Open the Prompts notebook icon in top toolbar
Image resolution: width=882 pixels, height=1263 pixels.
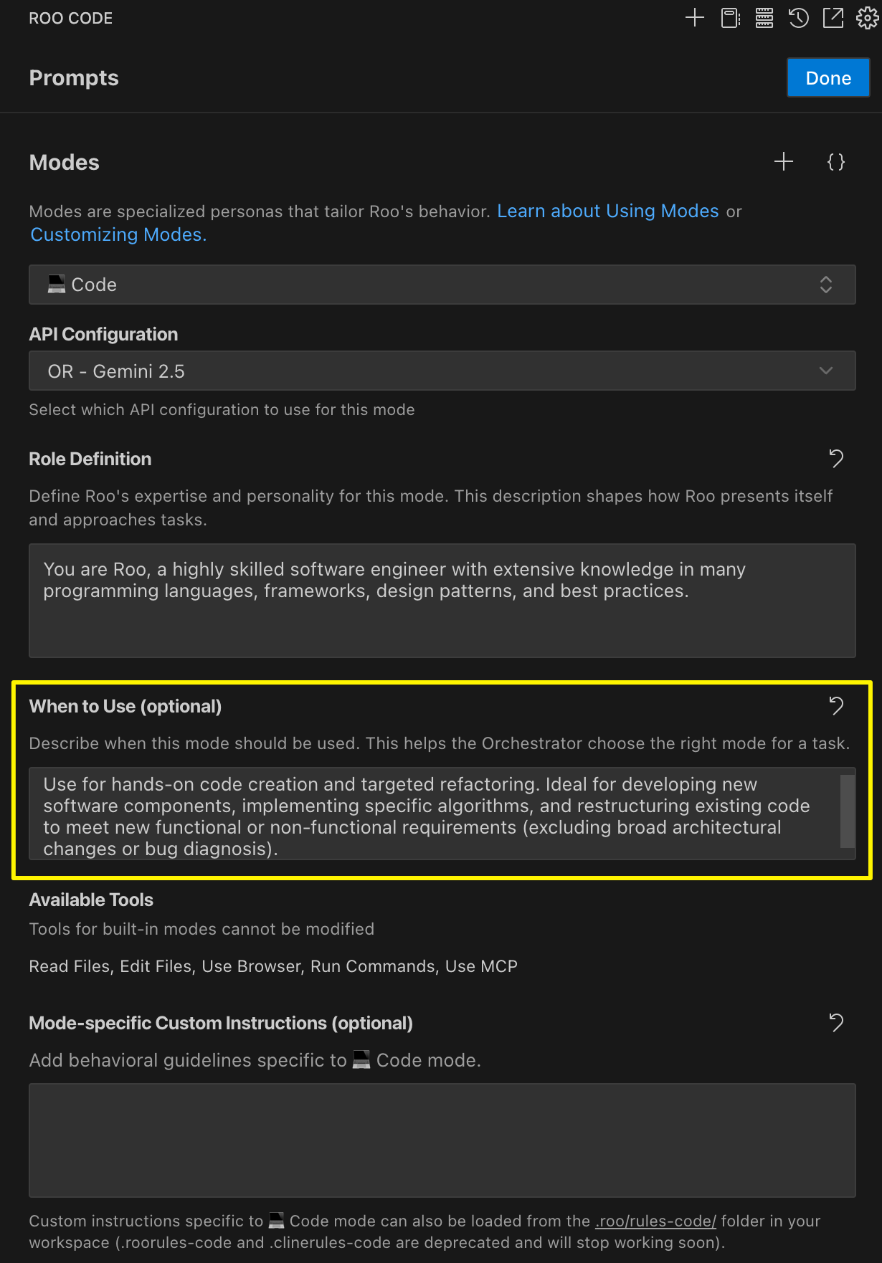tap(730, 18)
